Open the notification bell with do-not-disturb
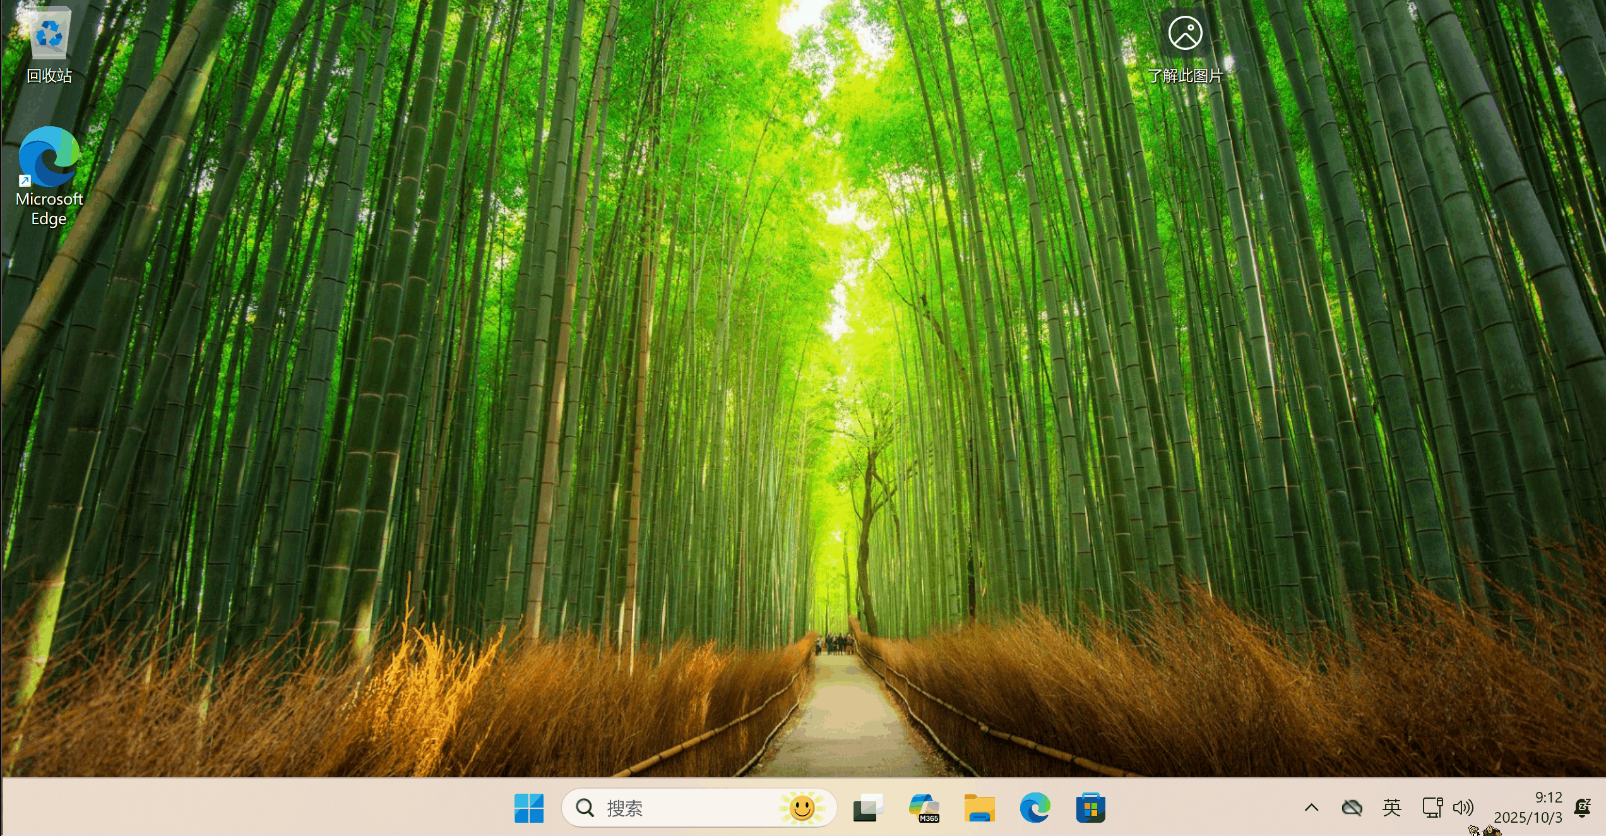Viewport: 1606px width, 836px height. click(x=1582, y=808)
